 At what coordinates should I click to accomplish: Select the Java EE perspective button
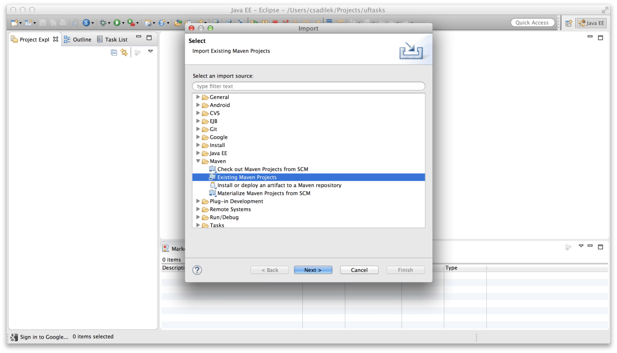pos(591,23)
